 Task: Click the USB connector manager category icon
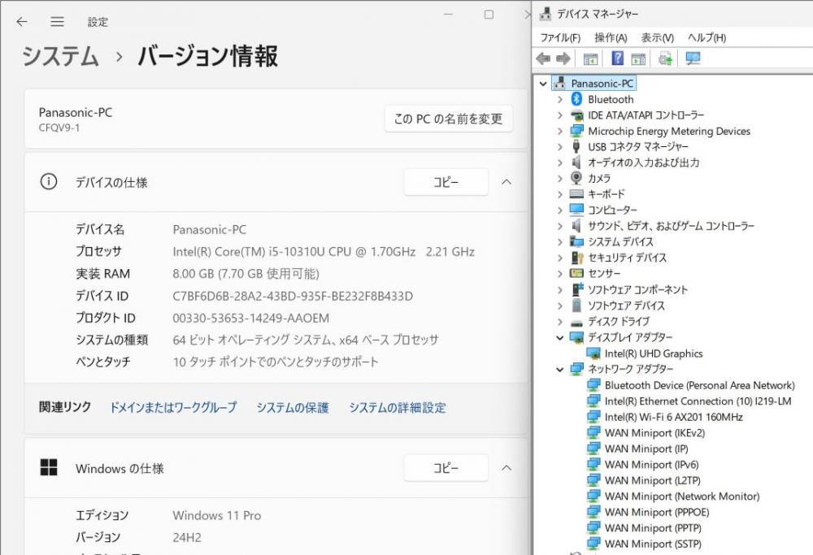(x=576, y=146)
